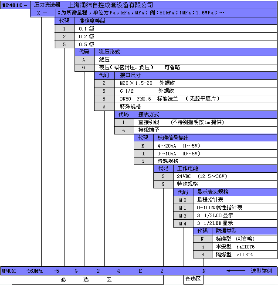Click the '3 1/2LCD 显示' entry
Viewport: 278px width, 285px height.
coord(215,215)
